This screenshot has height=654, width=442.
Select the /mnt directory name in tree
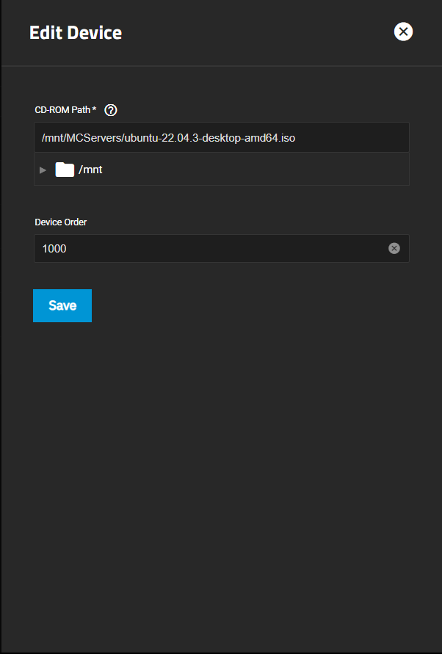pyautogui.click(x=90, y=170)
